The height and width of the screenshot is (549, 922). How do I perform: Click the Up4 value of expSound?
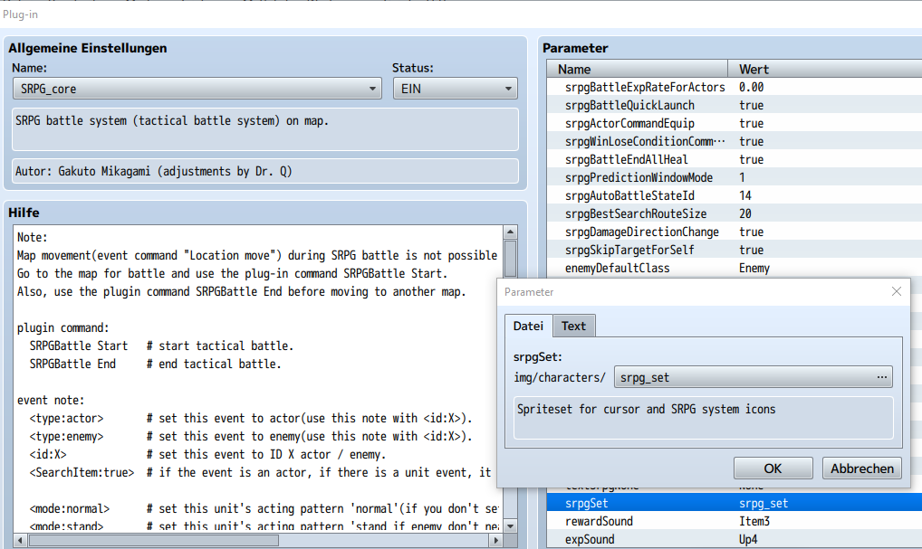(748, 540)
